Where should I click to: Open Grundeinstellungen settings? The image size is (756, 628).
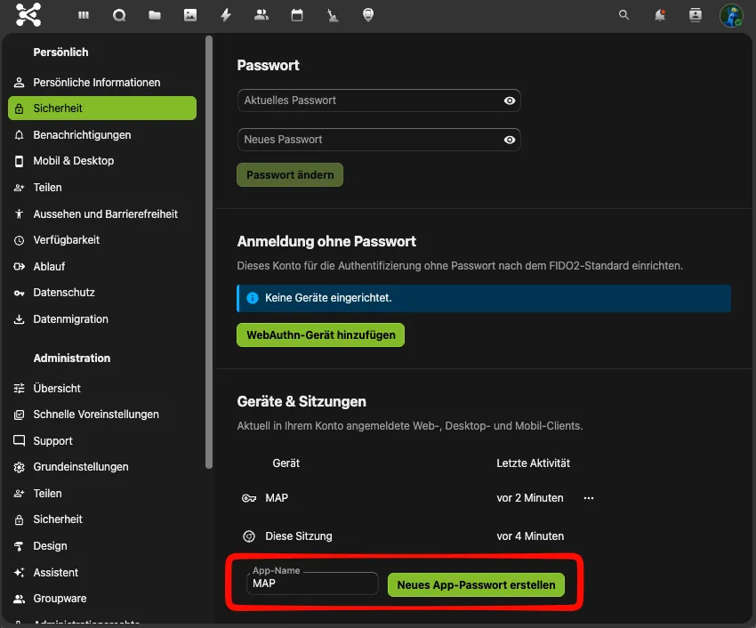click(x=102, y=467)
